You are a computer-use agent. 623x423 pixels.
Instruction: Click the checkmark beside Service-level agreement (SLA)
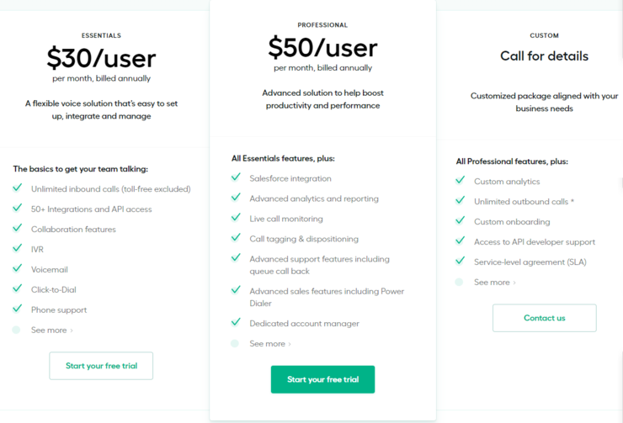(x=460, y=262)
